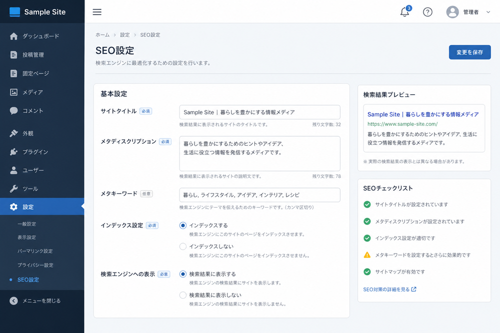Image resolution: width=500 pixels, height=333 pixels.
Task: Open プライバシー設定 submenu item
Action: click(x=35, y=265)
